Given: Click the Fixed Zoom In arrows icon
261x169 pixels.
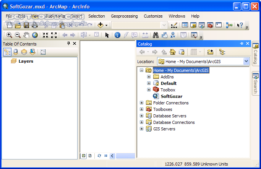Looking at the screenshot, I should [45, 35].
